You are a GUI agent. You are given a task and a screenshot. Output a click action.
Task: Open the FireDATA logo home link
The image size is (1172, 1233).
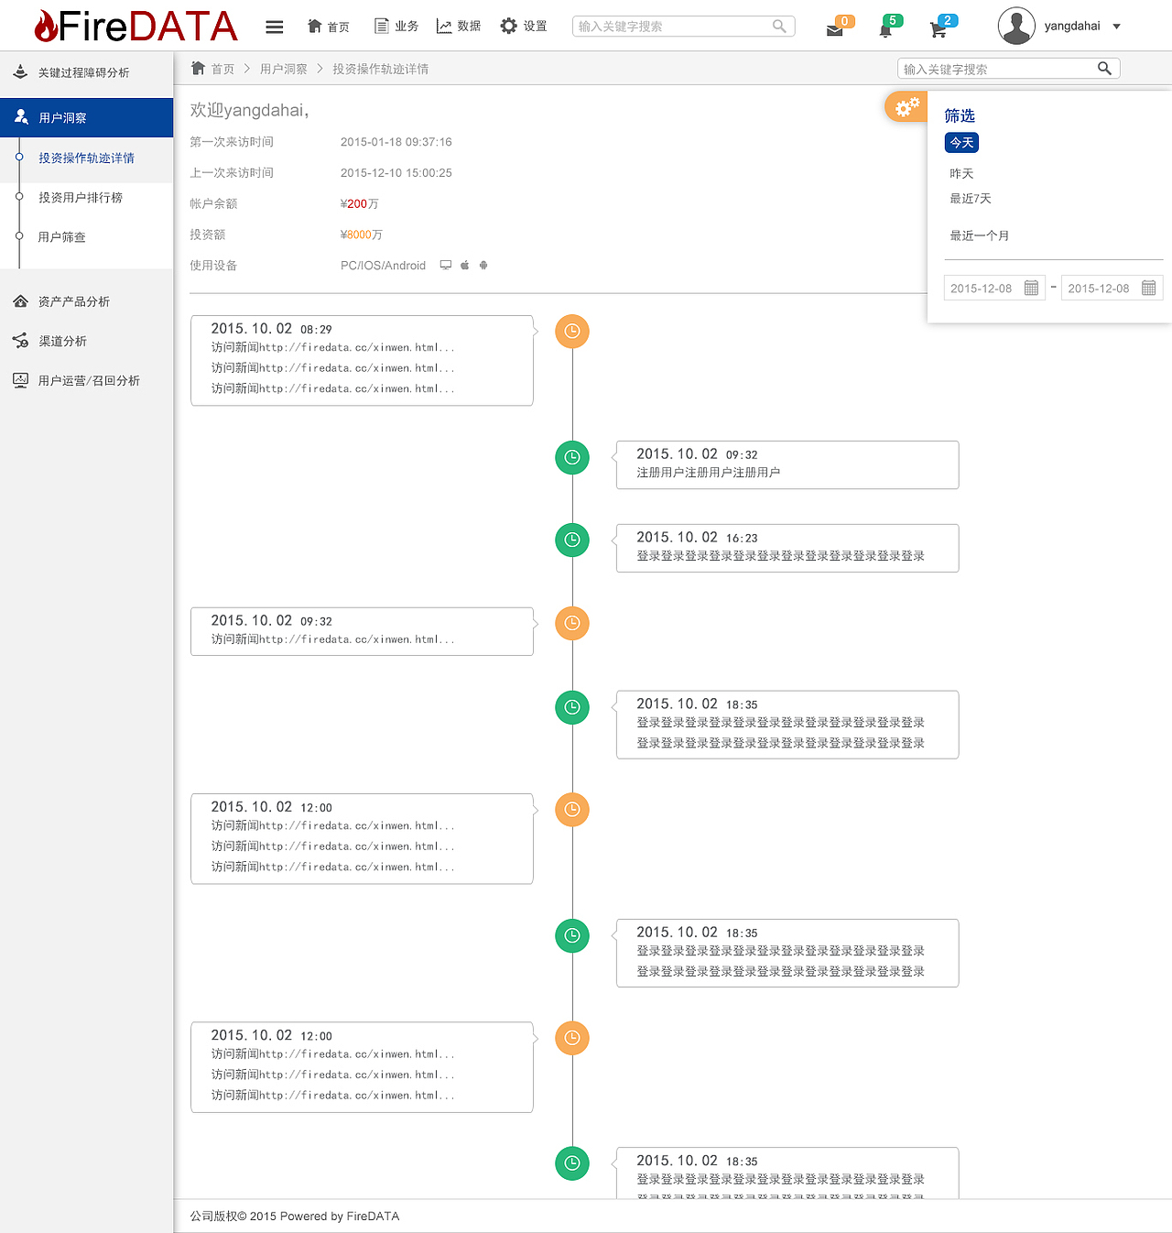136,26
